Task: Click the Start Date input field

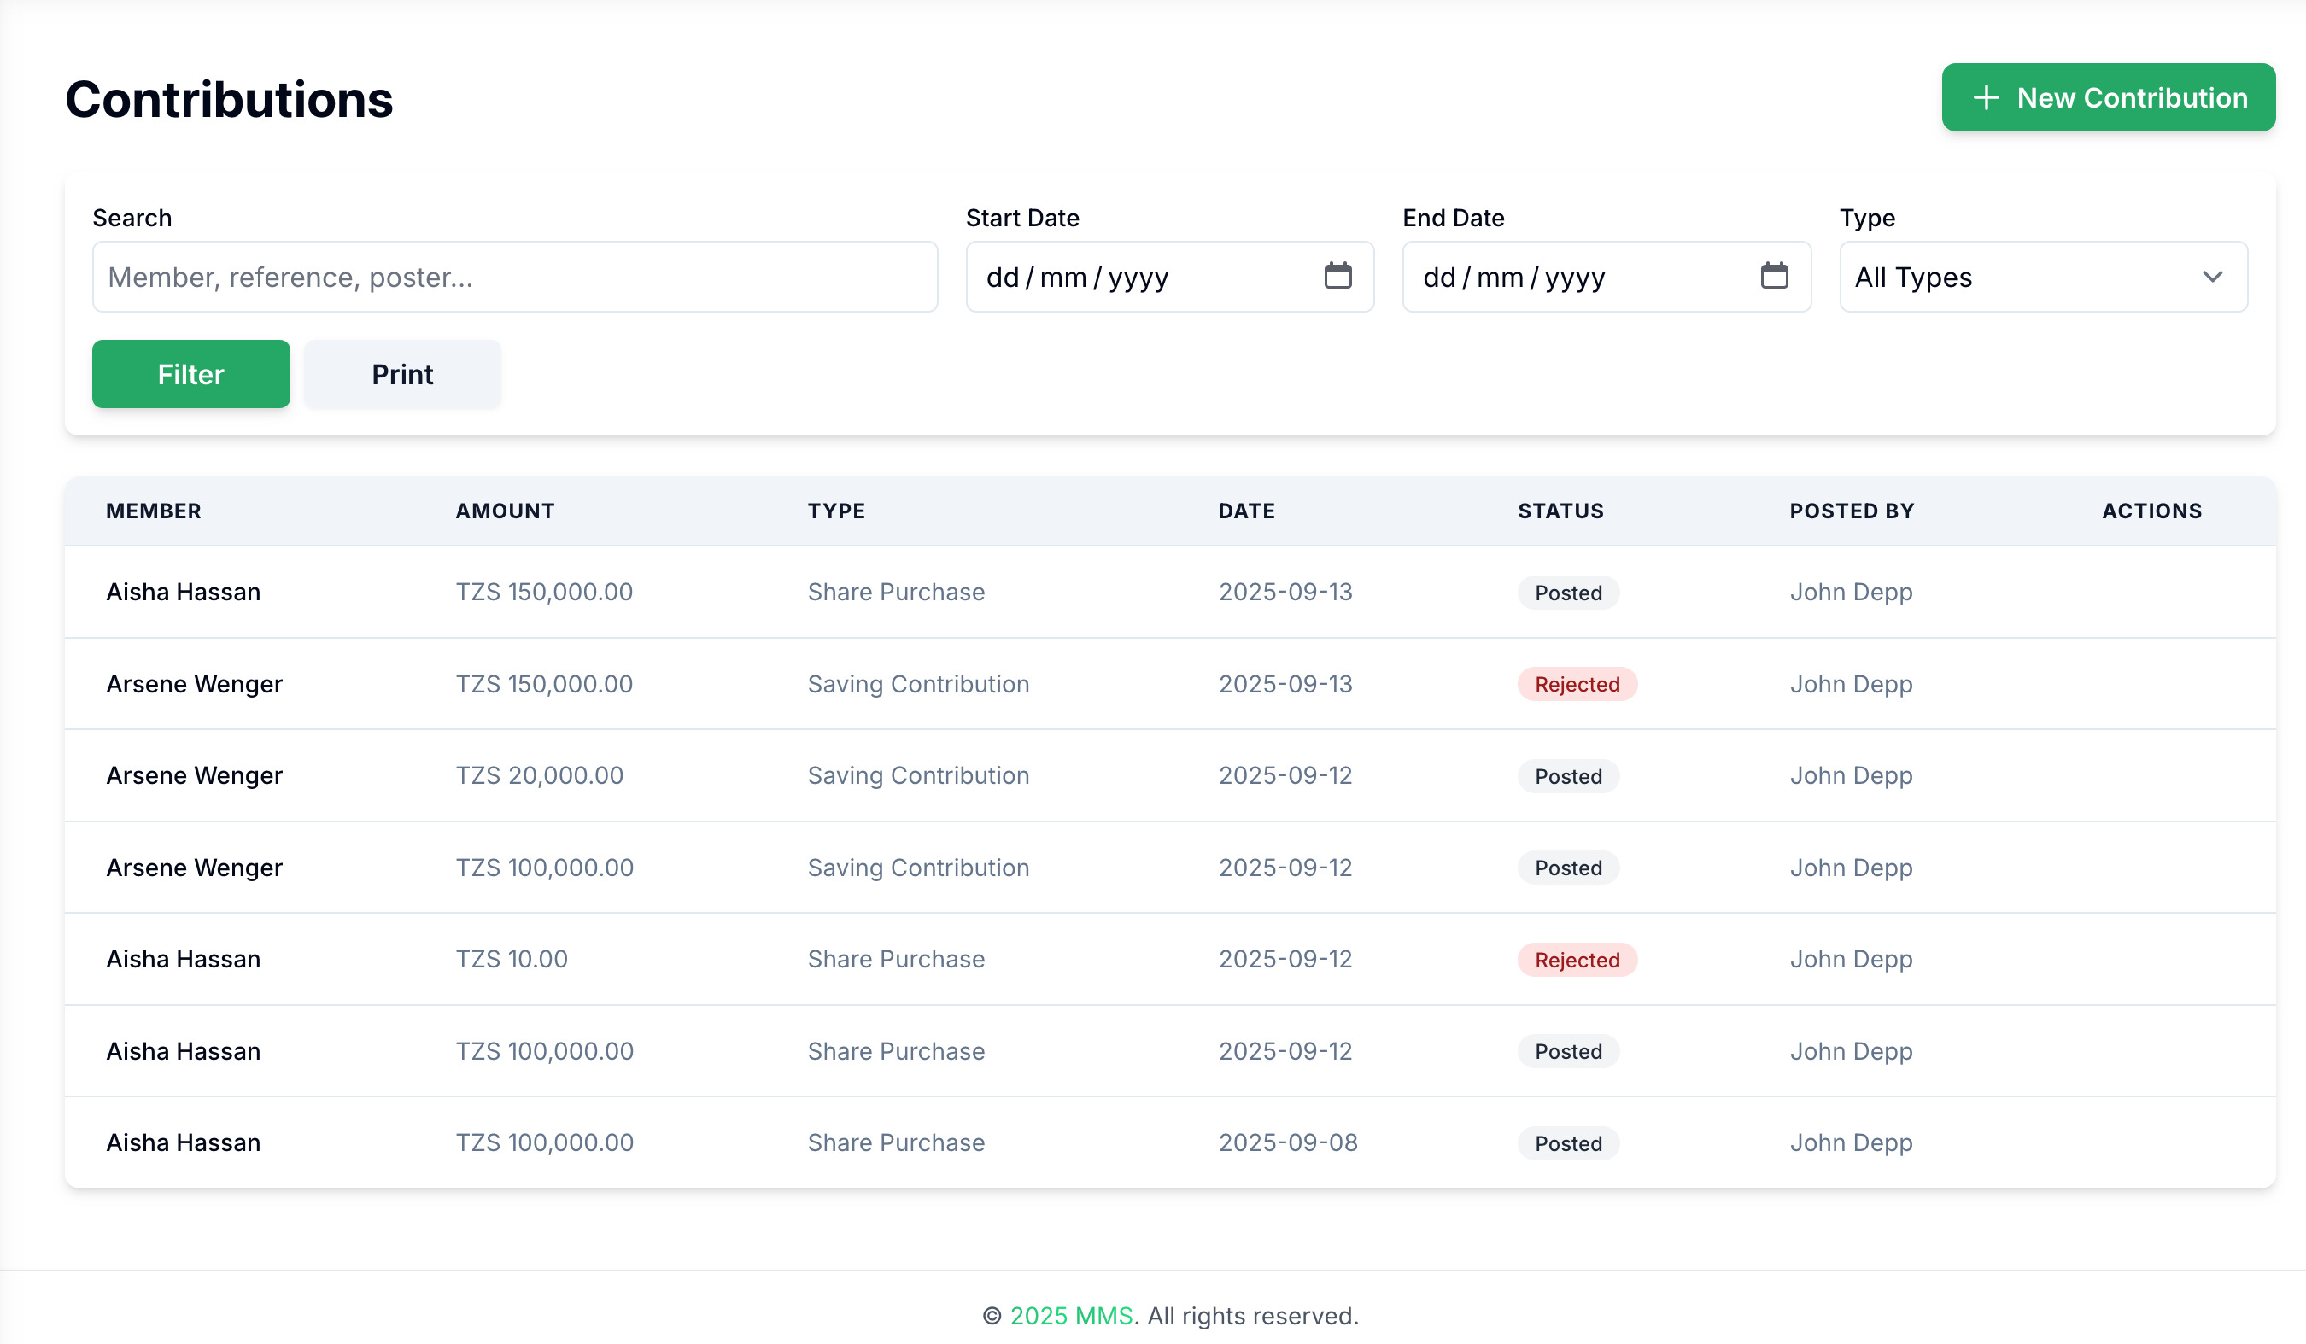Action: coord(1170,278)
